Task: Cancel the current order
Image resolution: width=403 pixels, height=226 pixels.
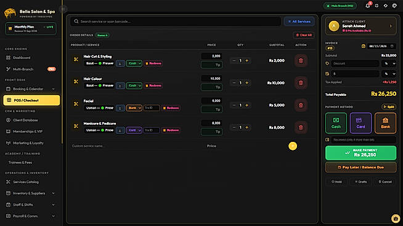Action: pyautogui.click(x=385, y=182)
